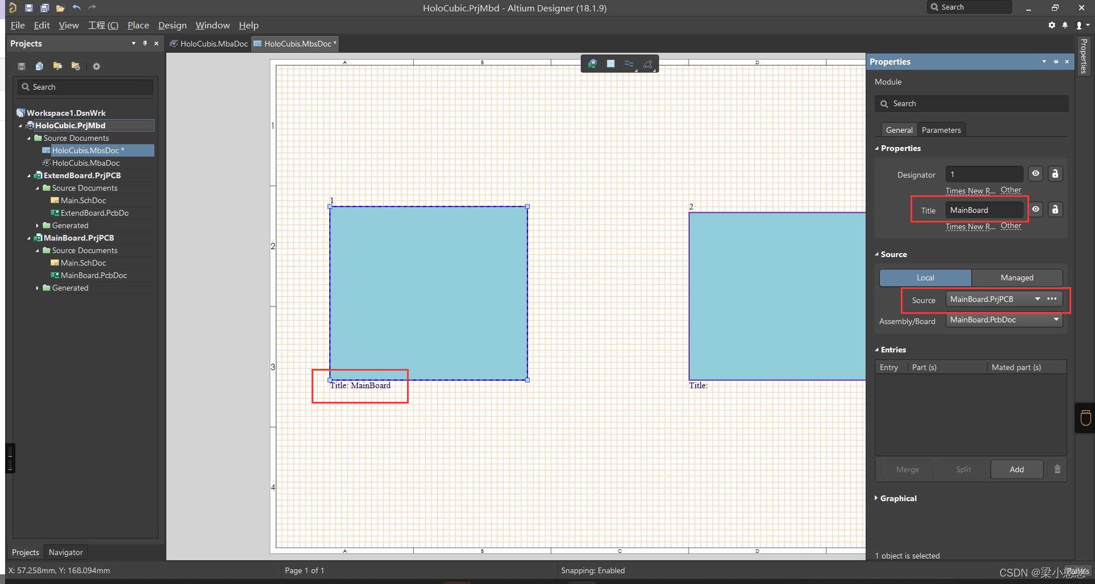Expand the Graphical section
The image size is (1095, 584).
897,498
